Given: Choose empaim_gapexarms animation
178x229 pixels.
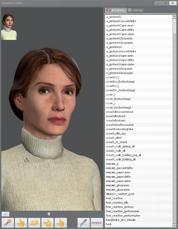Looking at the screenshot, I should click(139, 172).
